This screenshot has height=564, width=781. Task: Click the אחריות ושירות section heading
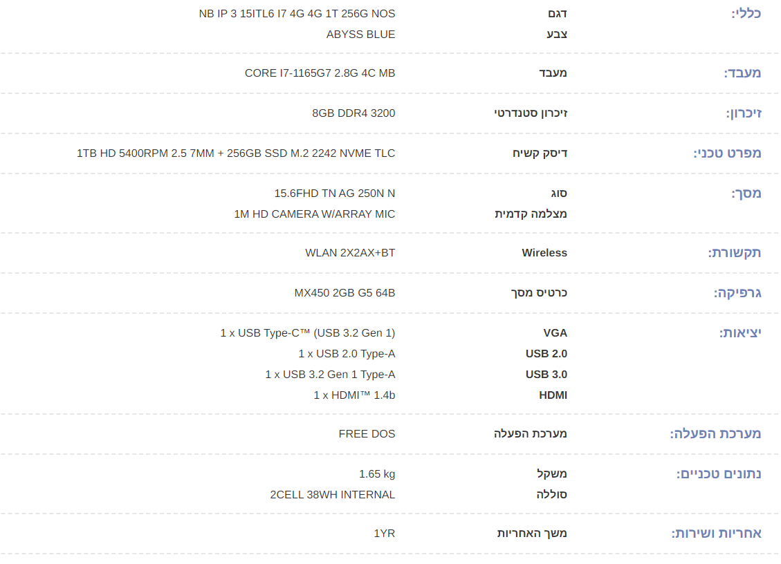click(x=716, y=534)
